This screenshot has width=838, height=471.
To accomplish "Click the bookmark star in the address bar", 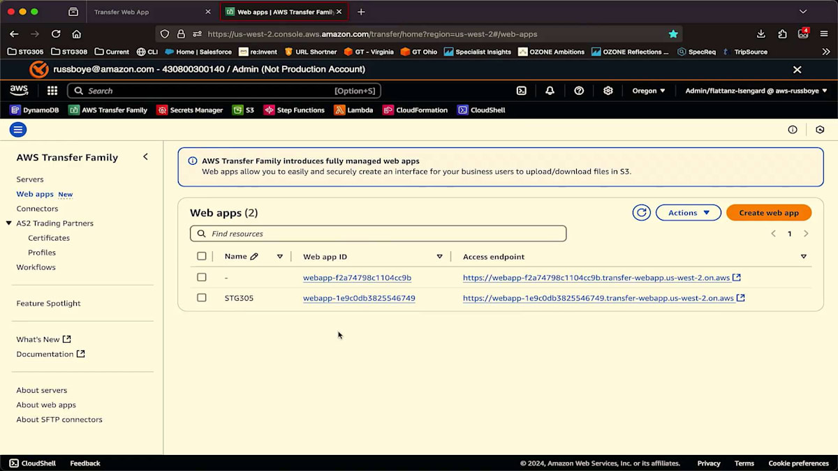I will pos(673,33).
